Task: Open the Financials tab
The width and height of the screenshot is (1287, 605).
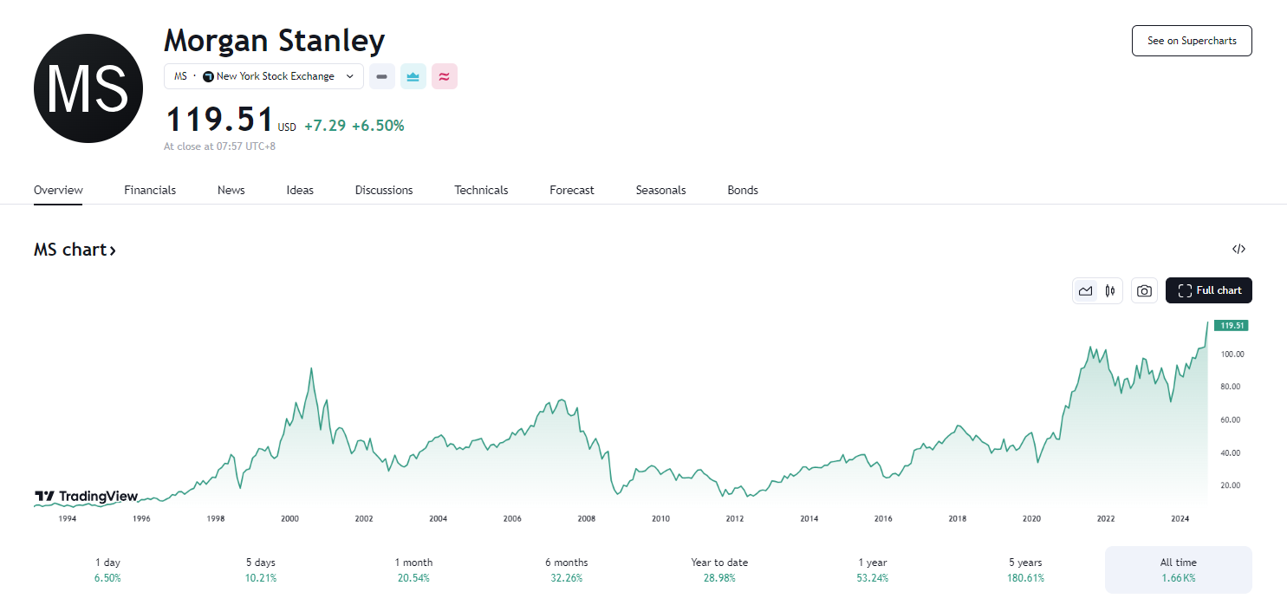Action: [x=150, y=190]
